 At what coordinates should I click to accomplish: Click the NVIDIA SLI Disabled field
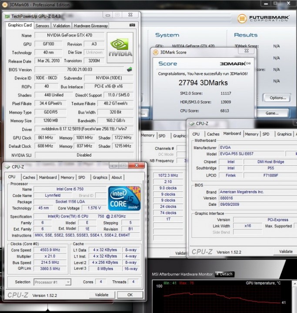pos(84,155)
